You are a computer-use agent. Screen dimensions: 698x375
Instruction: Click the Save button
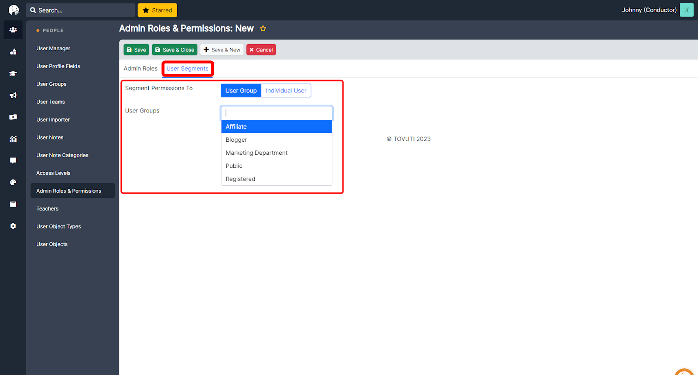click(136, 50)
